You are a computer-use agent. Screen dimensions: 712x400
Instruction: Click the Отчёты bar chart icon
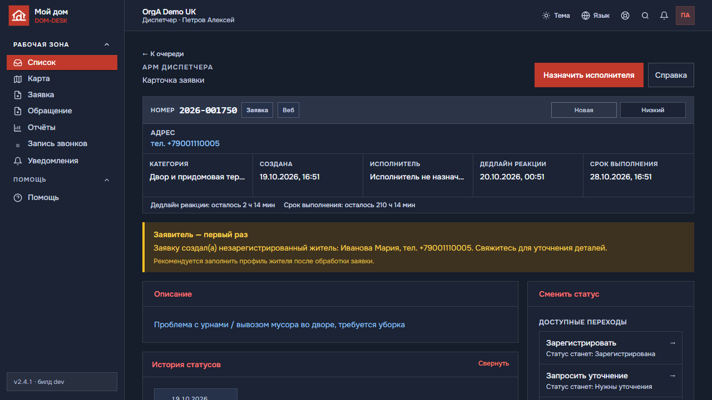18,128
